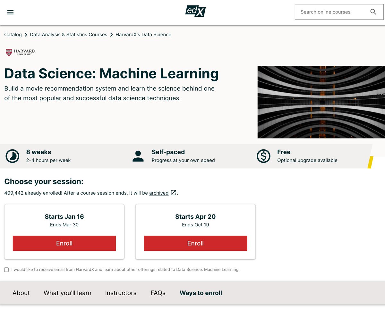
Task: Click 'Progress at your own speed' text
Action: (x=183, y=160)
